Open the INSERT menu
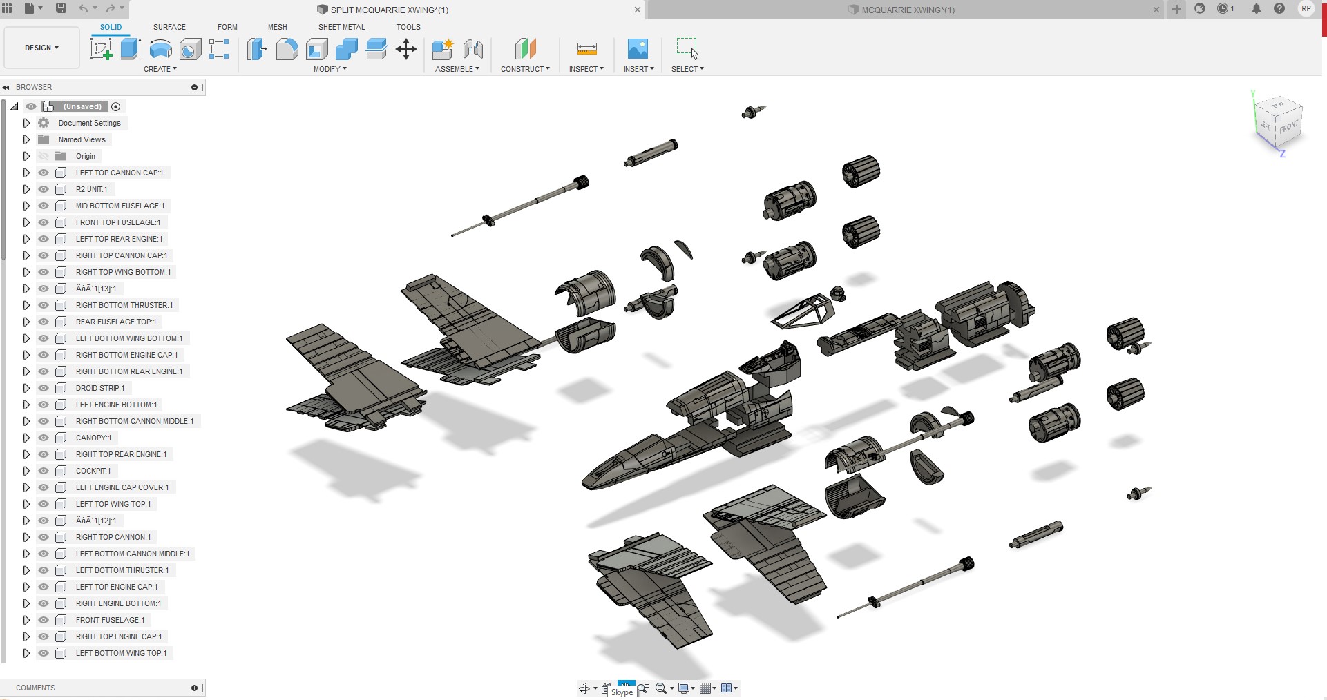Image resolution: width=1327 pixels, height=700 pixels. click(x=638, y=69)
